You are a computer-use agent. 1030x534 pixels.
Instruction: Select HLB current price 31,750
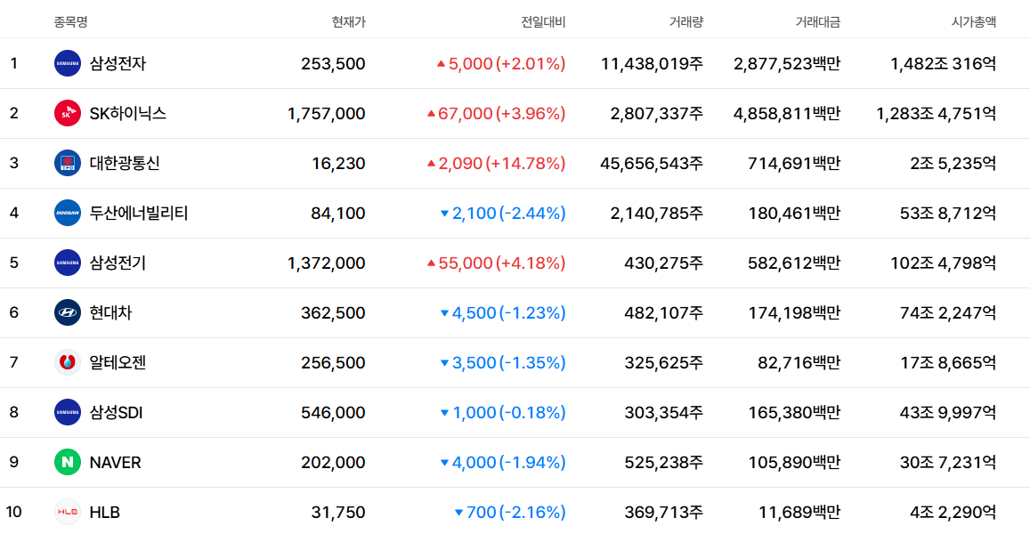point(338,513)
